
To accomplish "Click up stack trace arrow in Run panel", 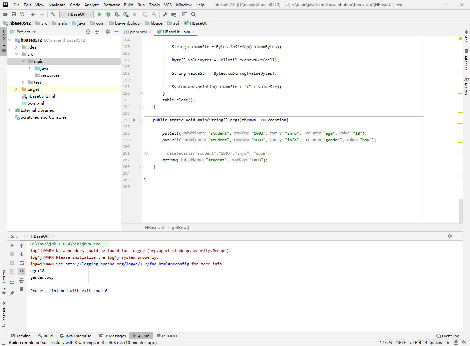I will tap(22, 246).
